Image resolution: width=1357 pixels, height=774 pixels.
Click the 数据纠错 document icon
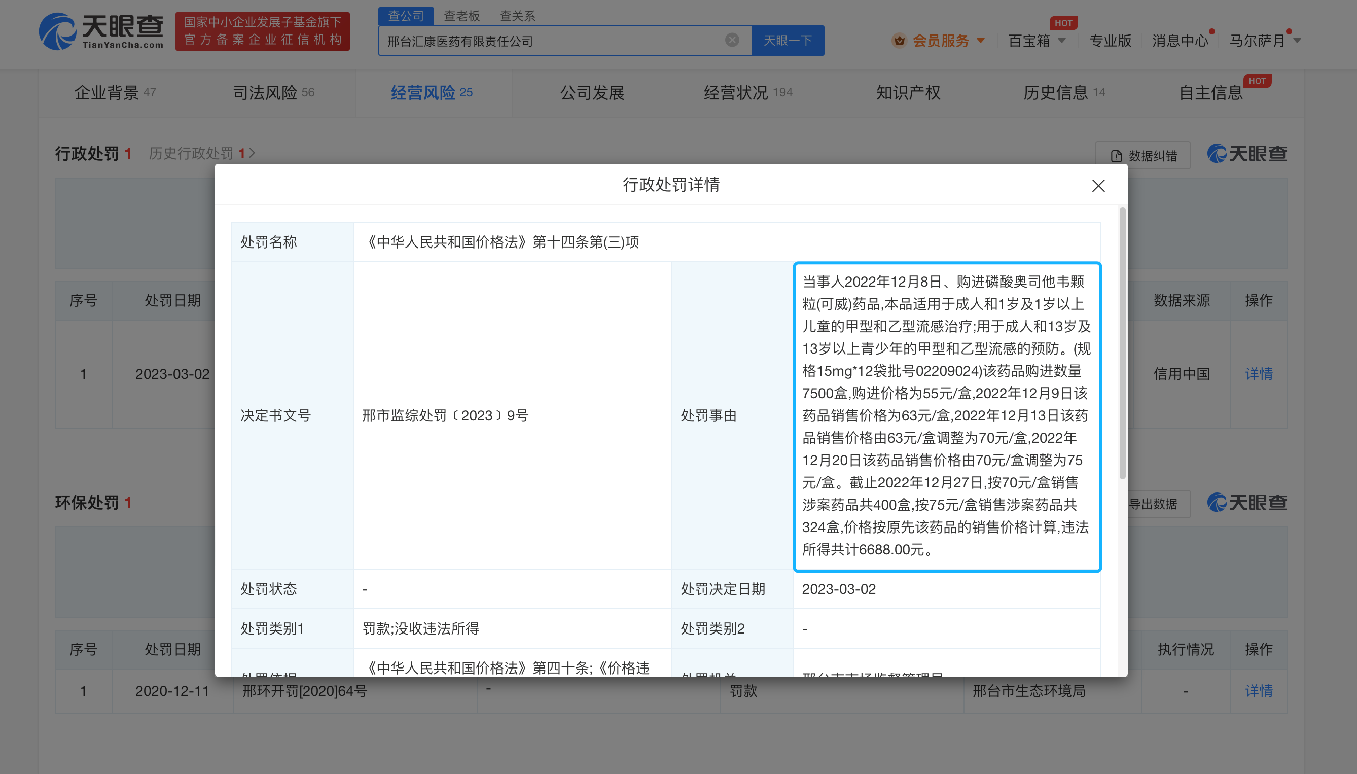[x=1116, y=156]
